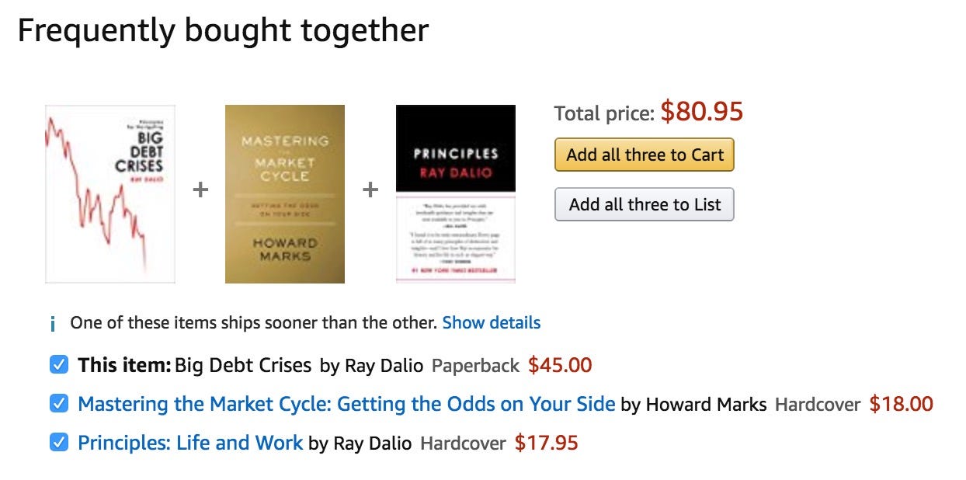Screen dimensions: 966x480
Task: Click the Frequently bought together heading
Action: [223, 30]
